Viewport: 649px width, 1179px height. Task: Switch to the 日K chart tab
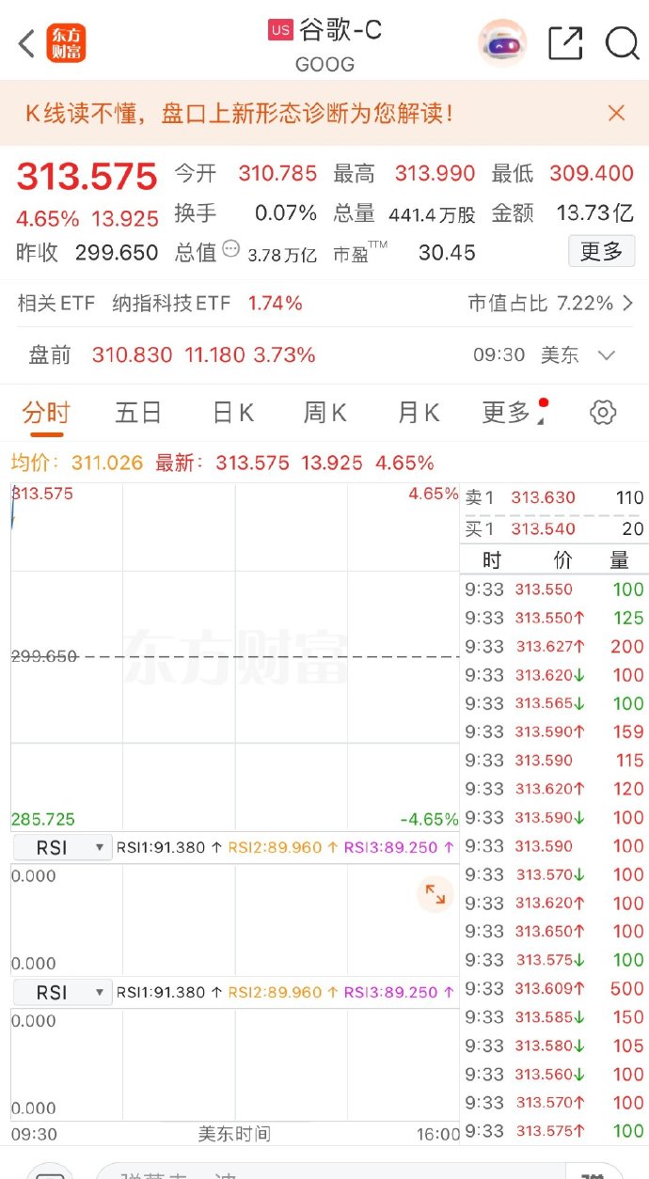coord(230,412)
